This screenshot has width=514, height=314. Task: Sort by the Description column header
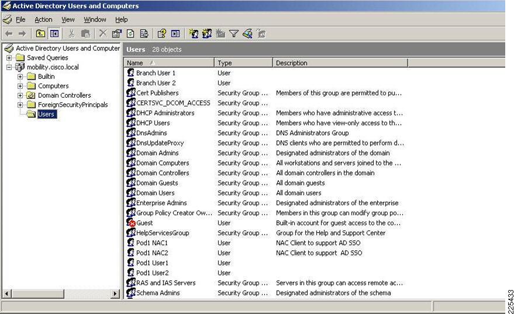(340, 63)
